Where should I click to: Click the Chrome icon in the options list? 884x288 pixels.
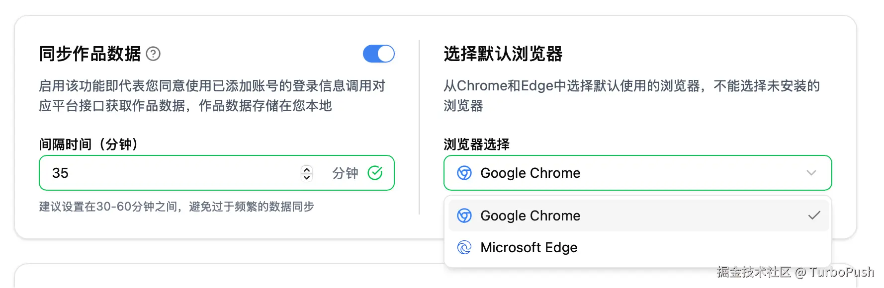coord(464,216)
